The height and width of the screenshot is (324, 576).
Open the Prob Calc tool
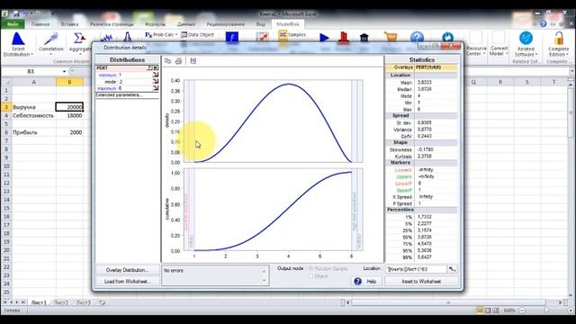161,34
